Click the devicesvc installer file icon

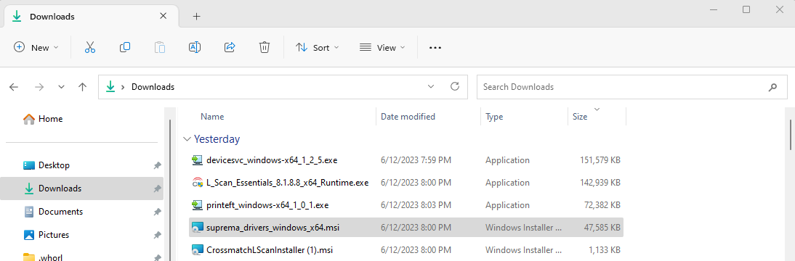(x=197, y=160)
